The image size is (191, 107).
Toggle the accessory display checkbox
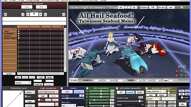[169, 90]
